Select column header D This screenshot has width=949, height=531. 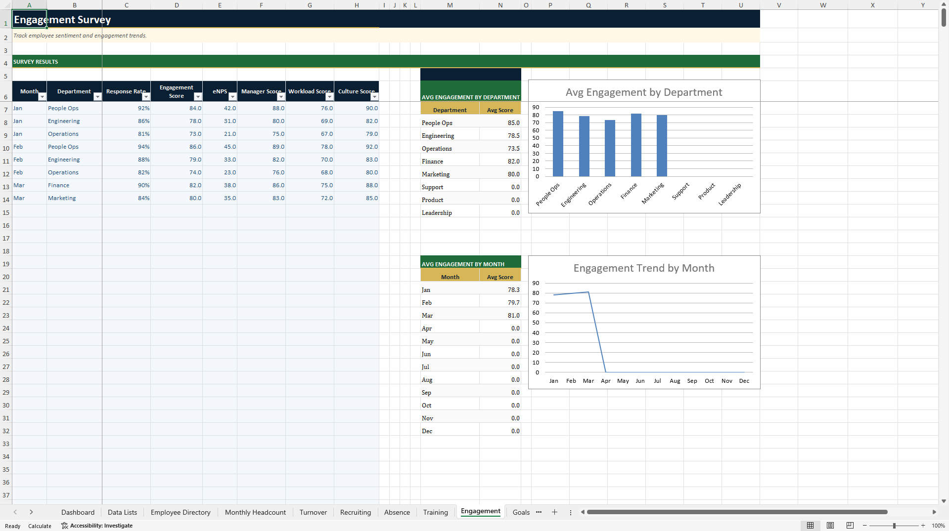(177, 5)
